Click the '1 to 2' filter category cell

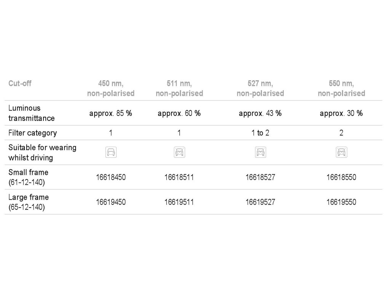point(260,133)
